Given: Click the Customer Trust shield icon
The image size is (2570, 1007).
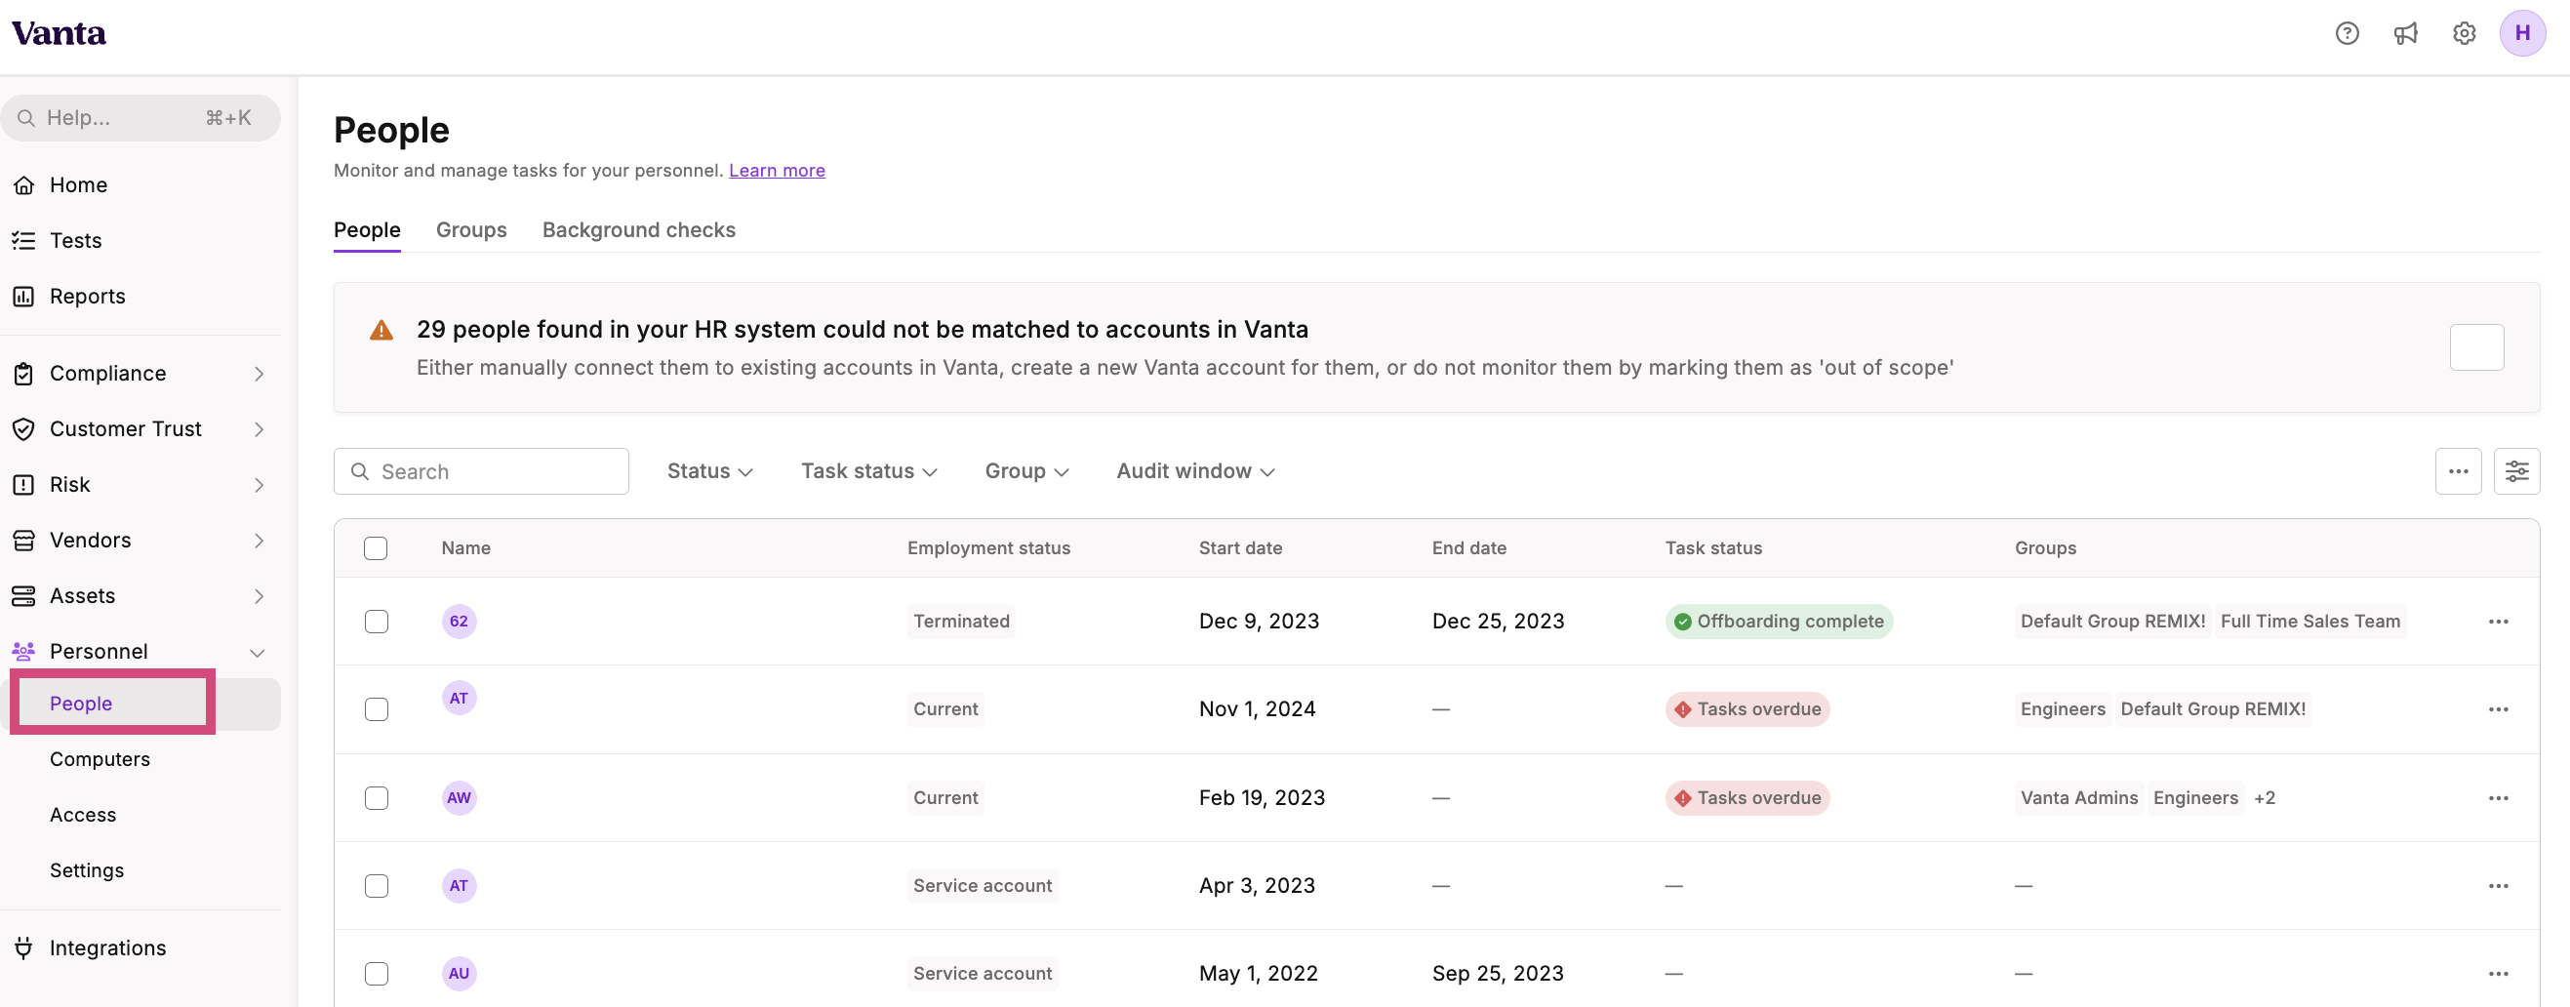Looking at the screenshot, I should (24, 429).
